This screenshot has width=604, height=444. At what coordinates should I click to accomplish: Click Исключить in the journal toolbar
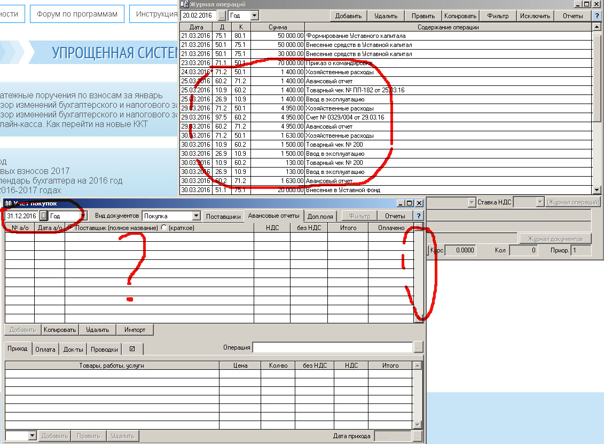[536, 16]
